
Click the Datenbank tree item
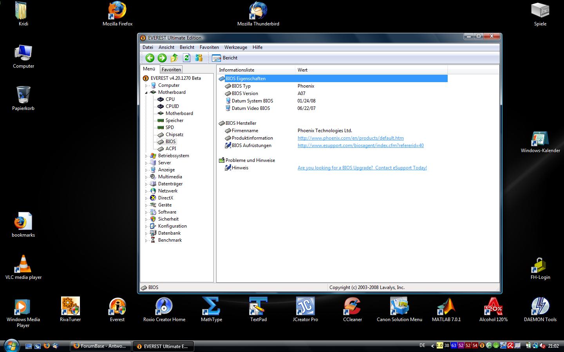pyautogui.click(x=169, y=233)
